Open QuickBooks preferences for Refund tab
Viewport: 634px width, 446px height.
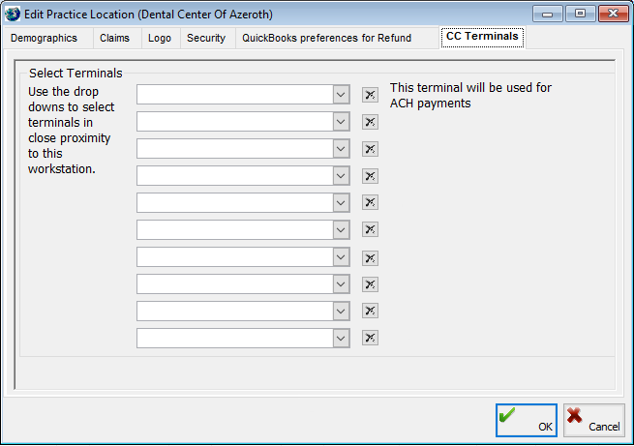(326, 39)
